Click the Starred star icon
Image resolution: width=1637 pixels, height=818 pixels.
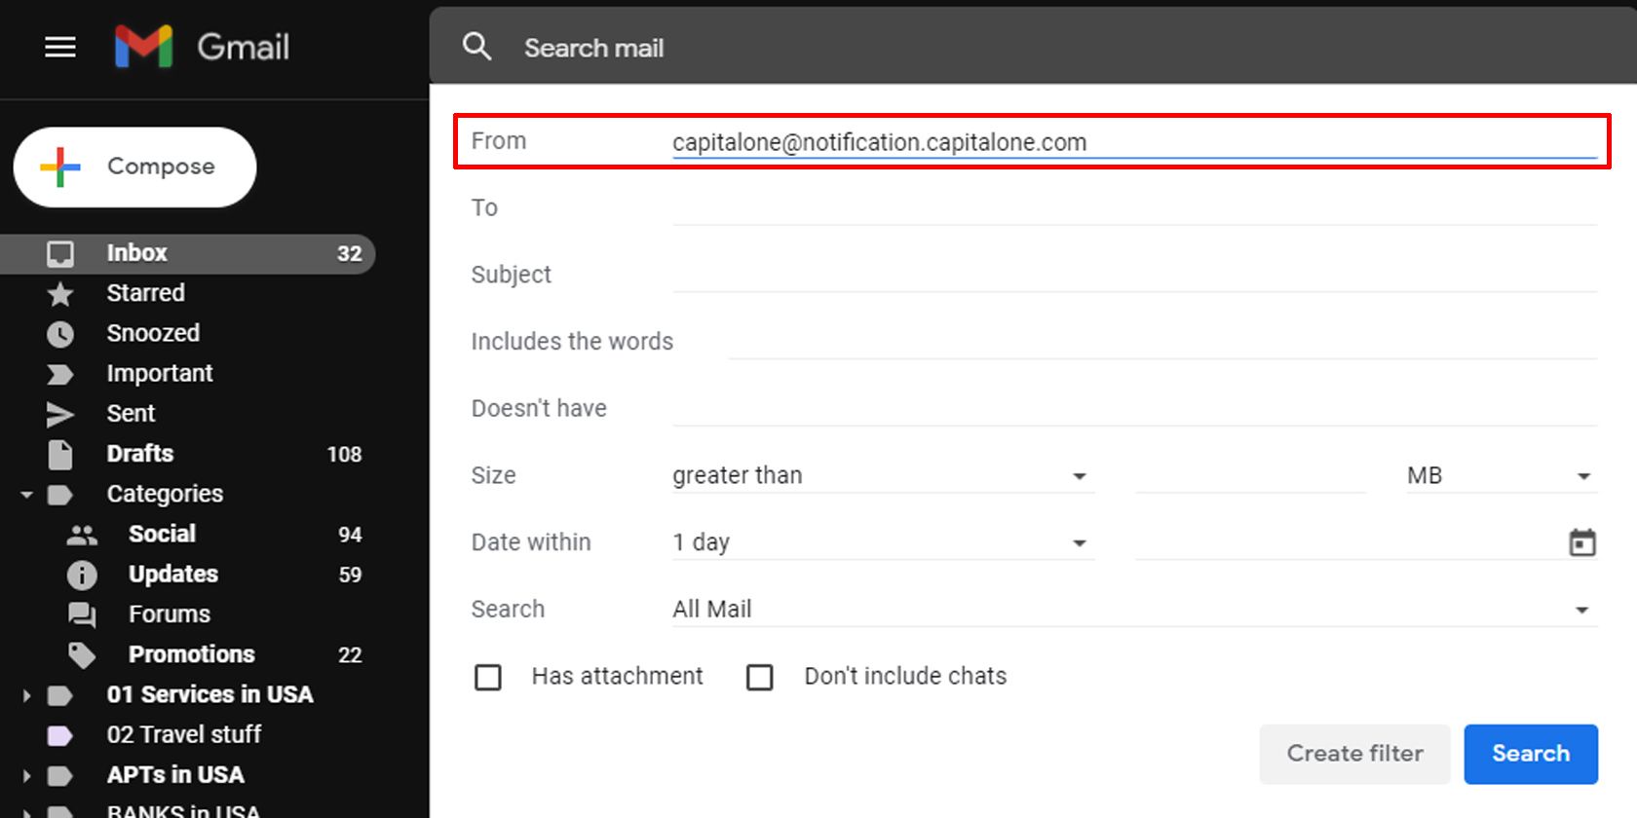[x=60, y=293]
